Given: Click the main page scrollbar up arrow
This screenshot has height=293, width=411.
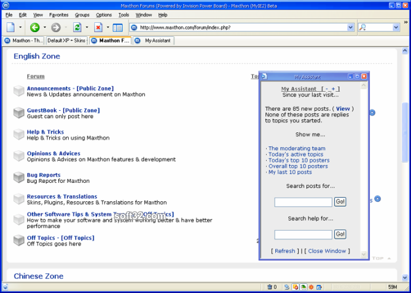Looking at the screenshot, I should tap(405, 50).
